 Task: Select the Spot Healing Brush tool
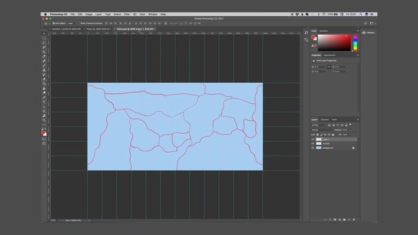(44, 61)
